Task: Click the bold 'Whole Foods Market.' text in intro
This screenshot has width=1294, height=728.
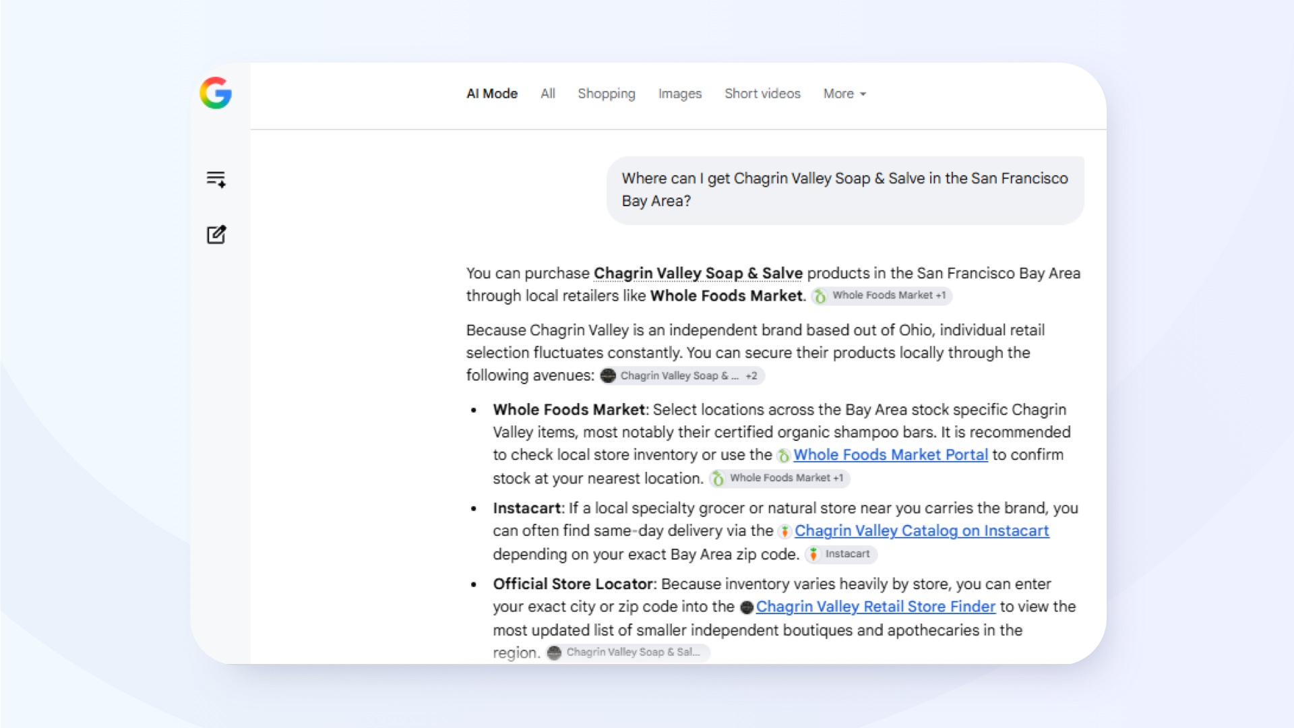Action: click(728, 296)
